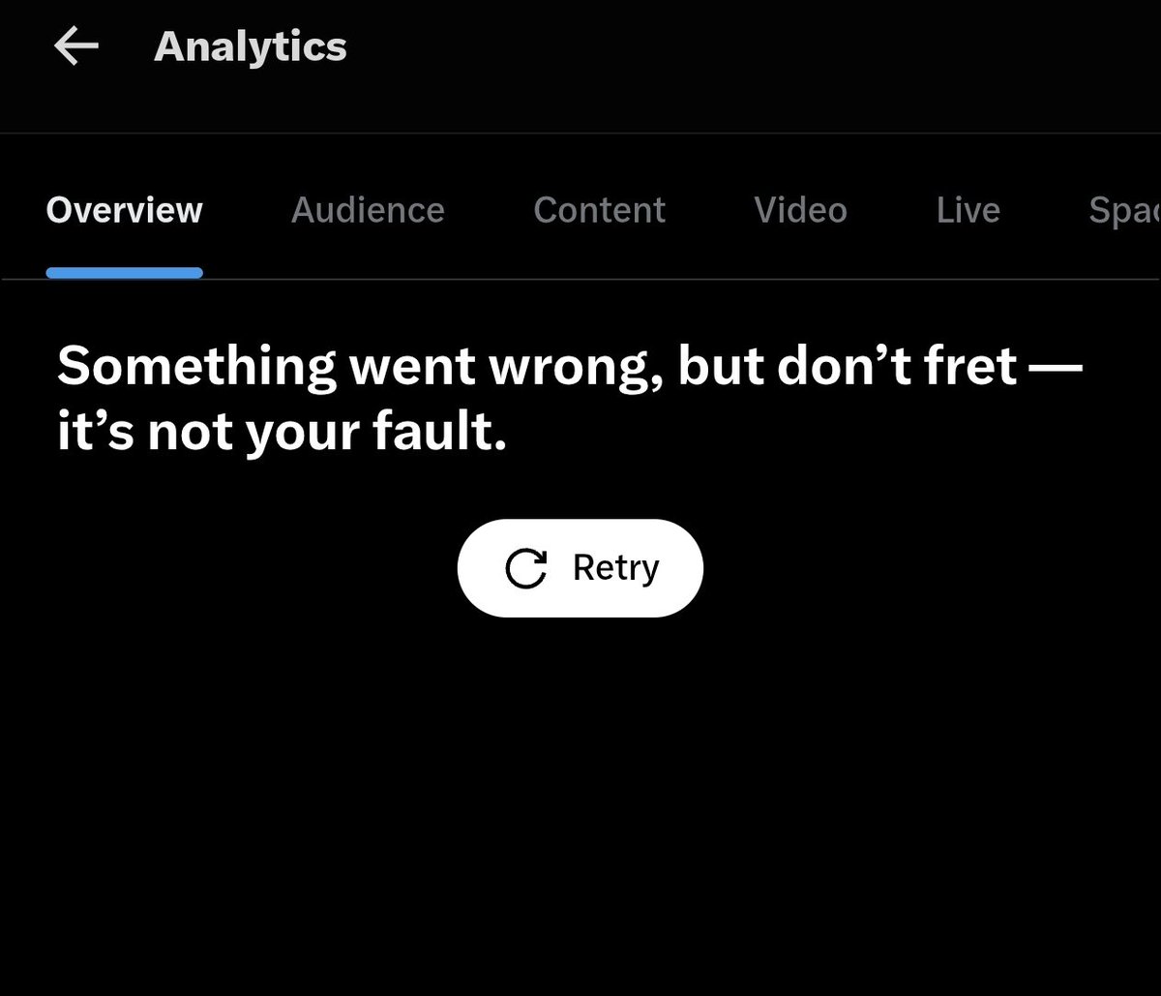Select the Overview tab
The height and width of the screenshot is (996, 1161).
125,210
